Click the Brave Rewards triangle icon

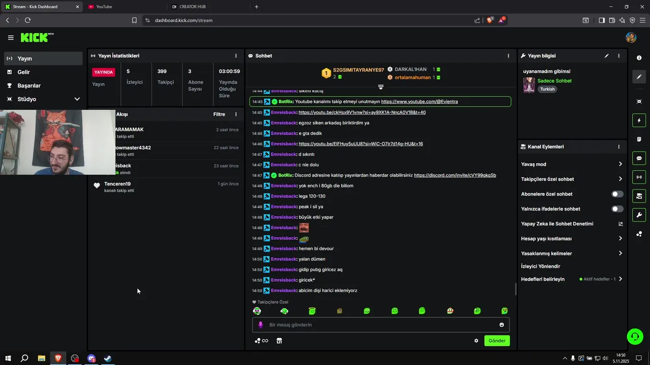502,20
